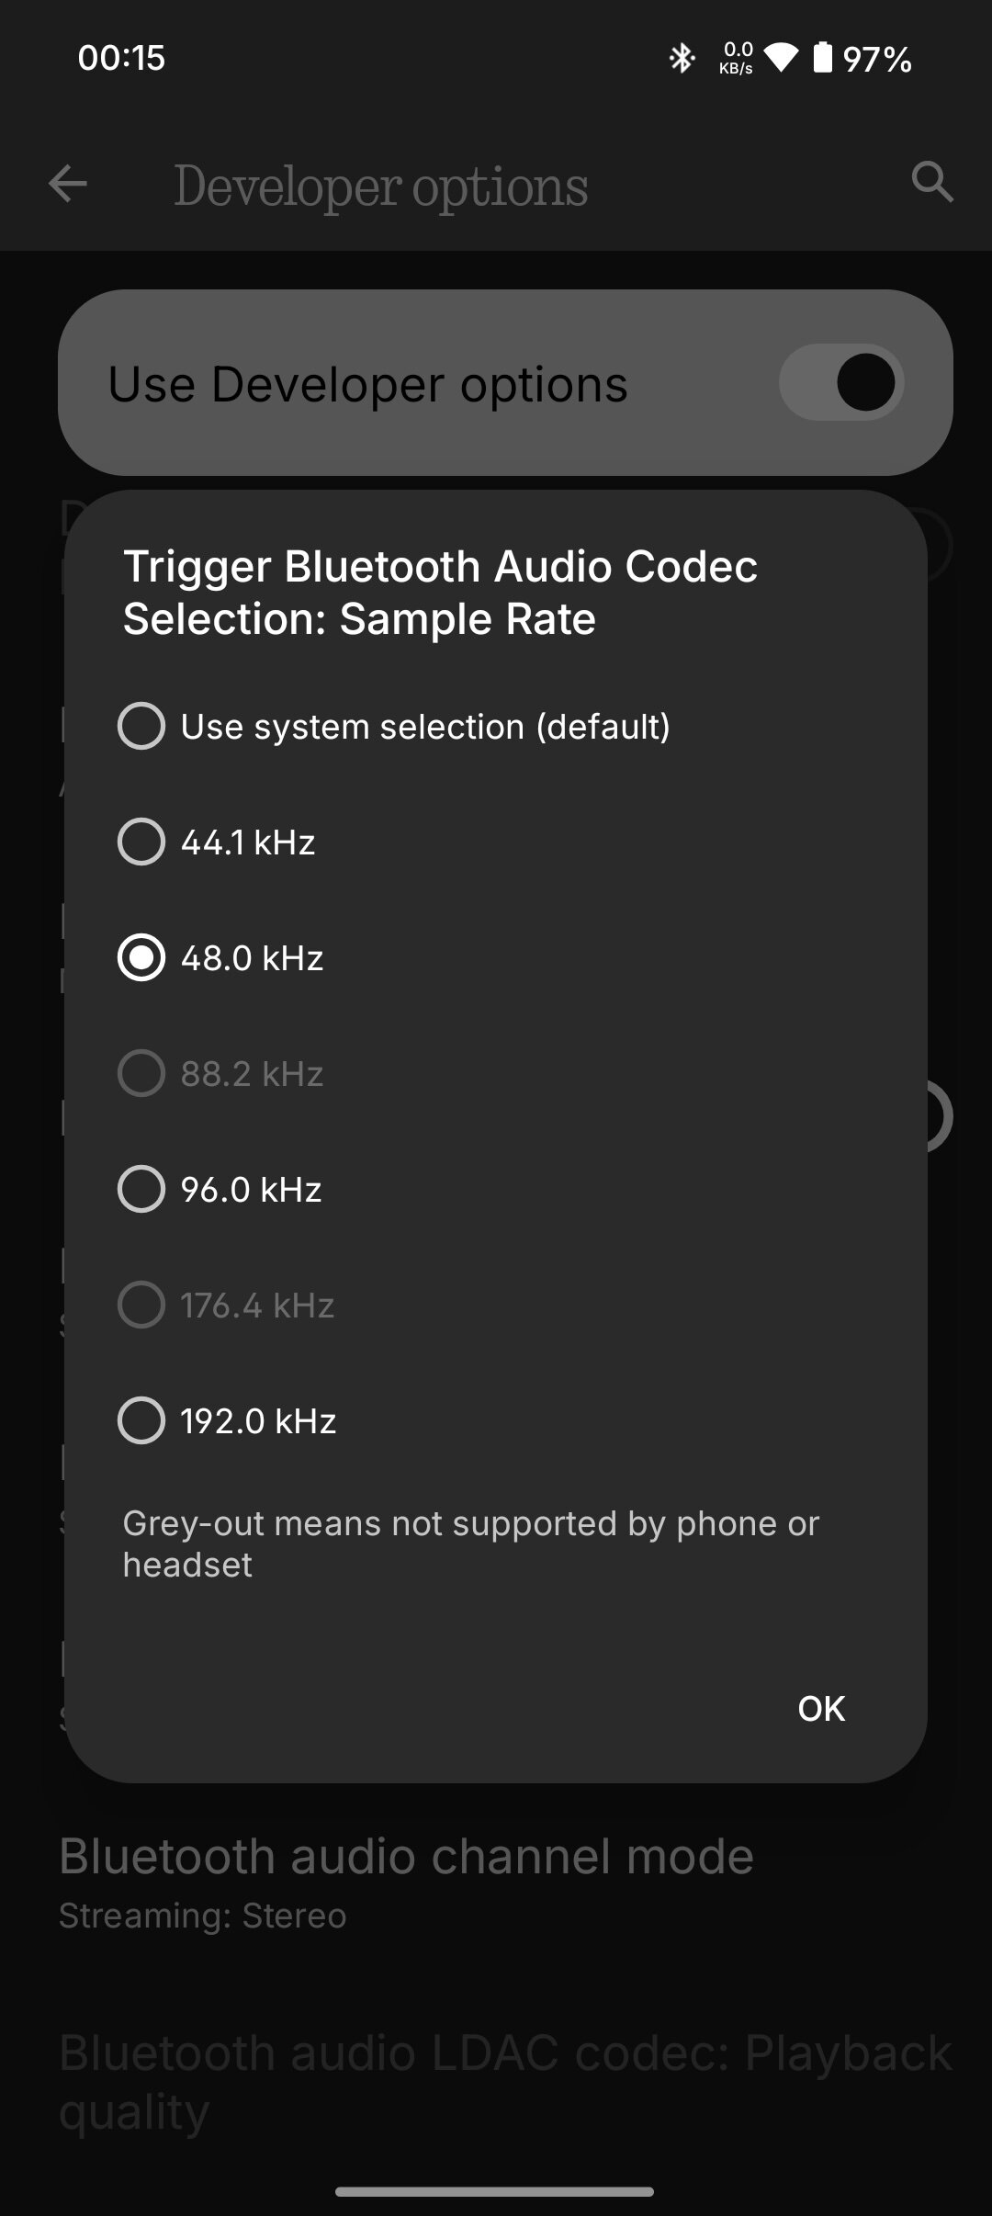Viewport: 992px width, 2216px height.
Task: Confirm dialog with OK button
Action: [821, 1708]
